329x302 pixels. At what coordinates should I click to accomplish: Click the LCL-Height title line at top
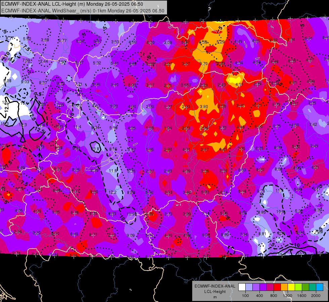click(72, 4)
